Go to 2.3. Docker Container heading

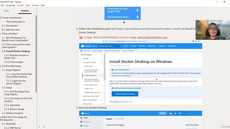pyautogui.click(x=12, y=113)
